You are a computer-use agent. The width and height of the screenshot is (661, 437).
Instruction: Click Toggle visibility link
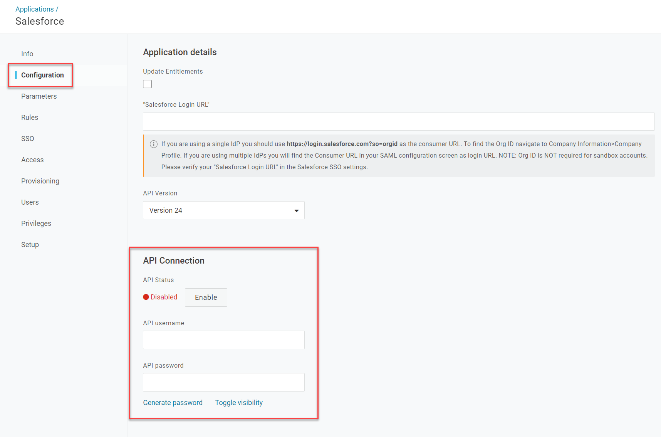pyautogui.click(x=239, y=403)
